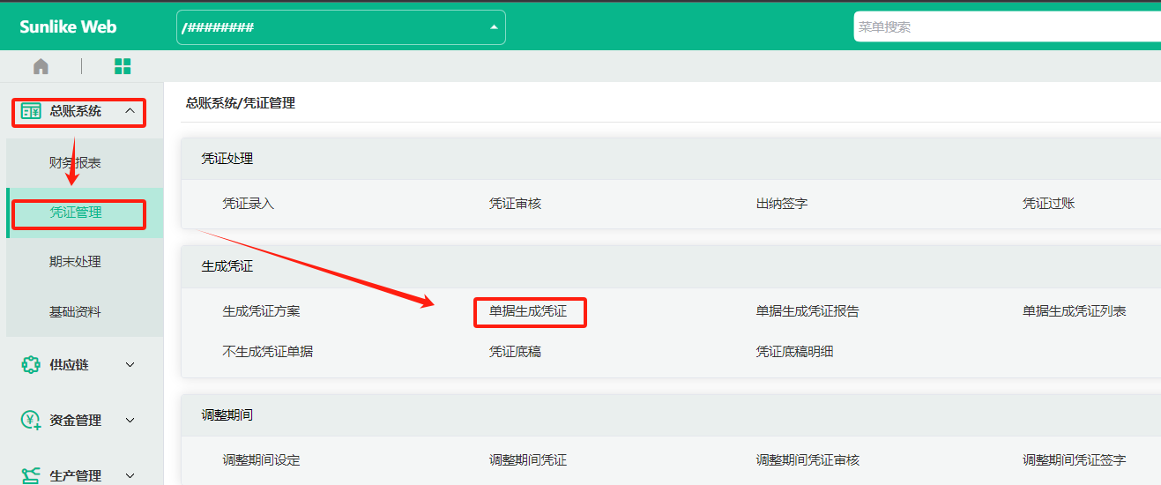
Task: Open 不生成凭证单据 link
Action: (x=267, y=352)
